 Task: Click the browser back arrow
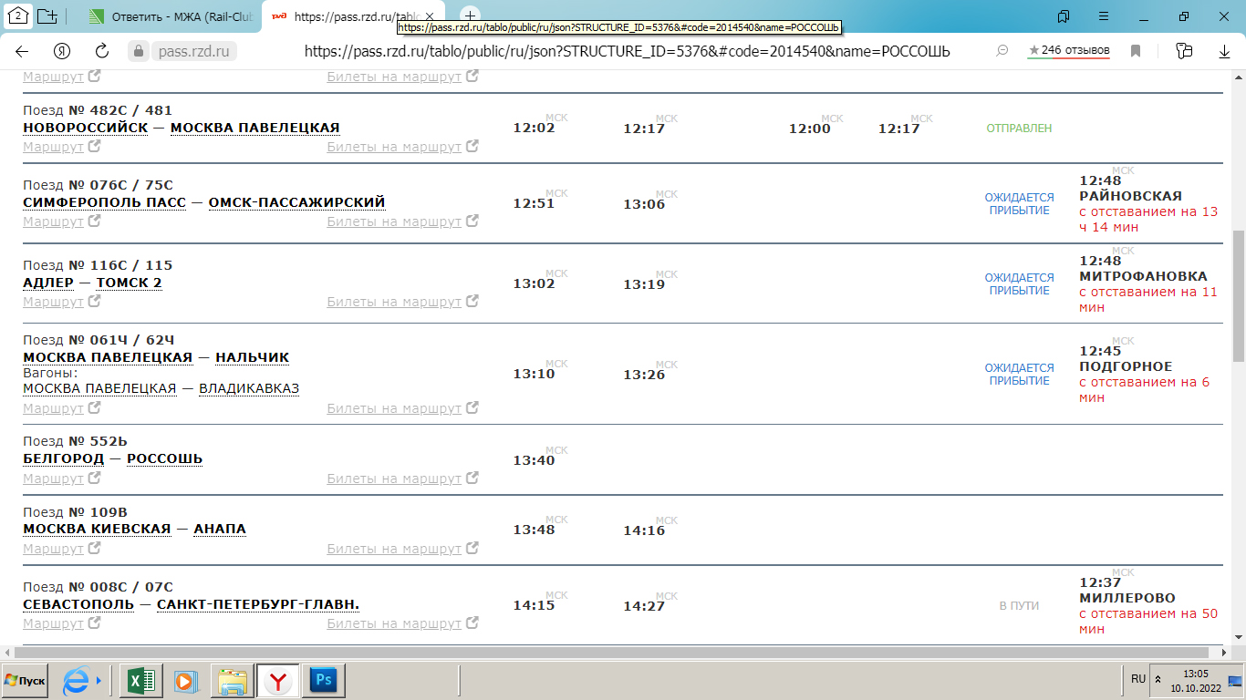click(x=22, y=52)
